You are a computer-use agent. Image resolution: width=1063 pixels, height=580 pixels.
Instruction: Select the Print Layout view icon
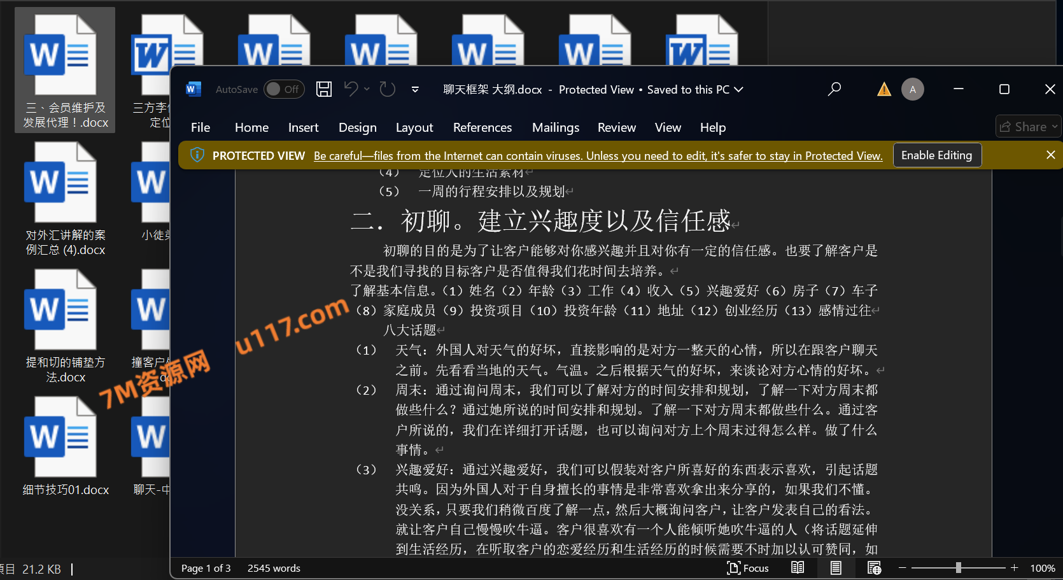836,568
